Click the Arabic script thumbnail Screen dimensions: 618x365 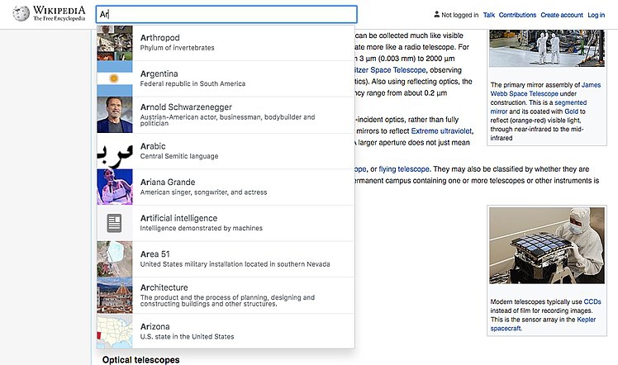coord(114,150)
